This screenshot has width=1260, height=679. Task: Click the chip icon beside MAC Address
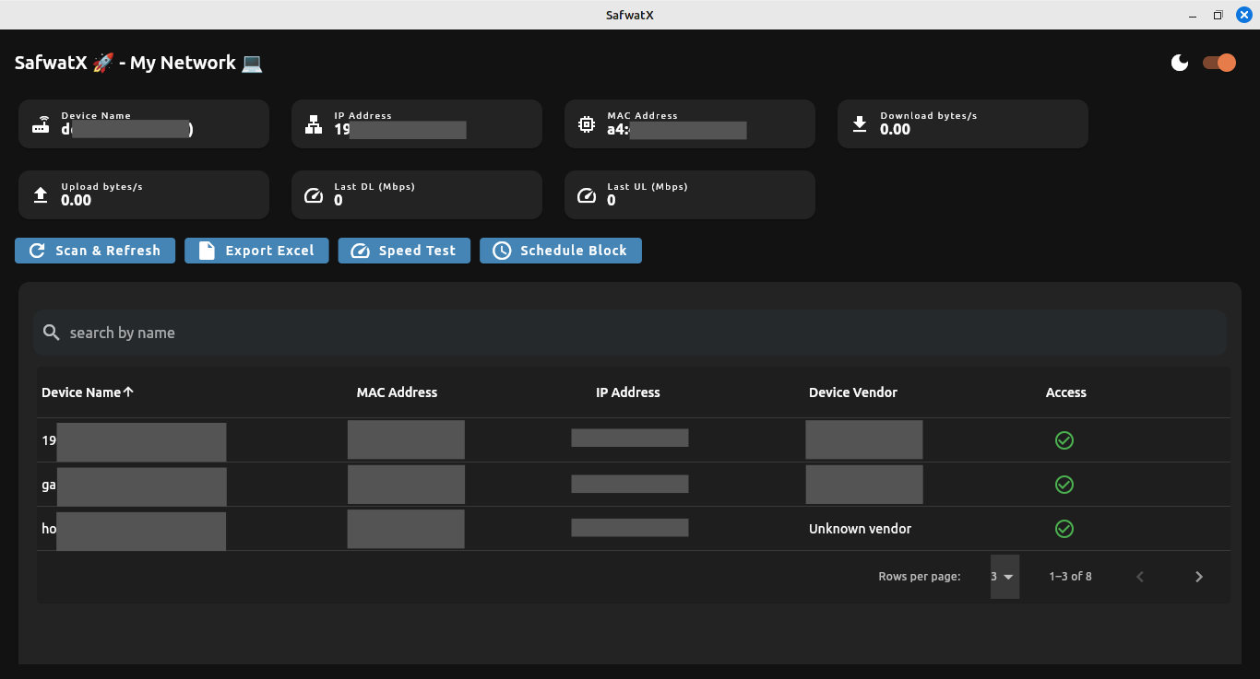[x=587, y=124]
